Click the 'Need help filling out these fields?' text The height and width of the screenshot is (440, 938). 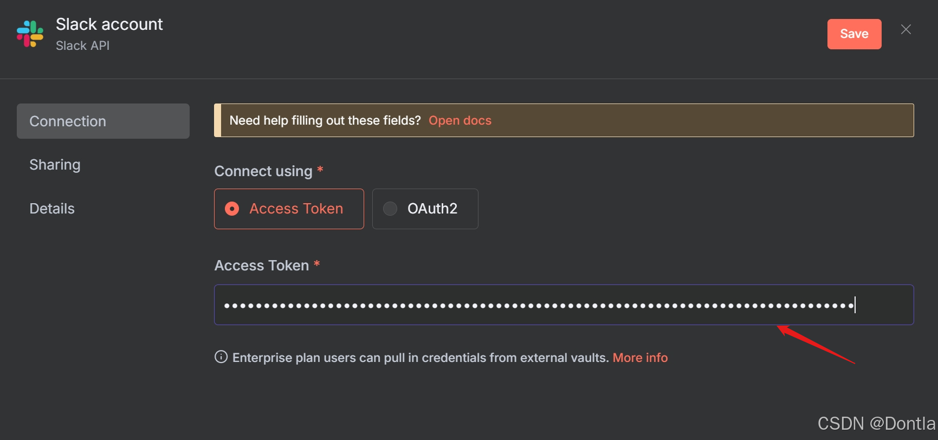[325, 120]
